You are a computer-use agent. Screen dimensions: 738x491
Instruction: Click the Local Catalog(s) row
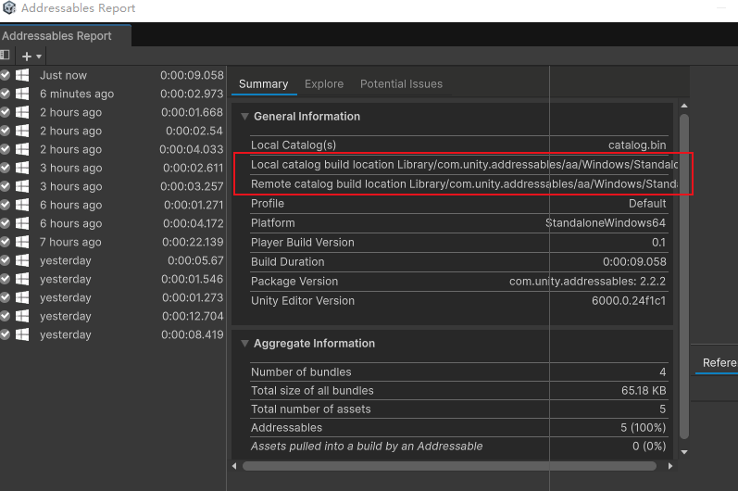pyautogui.click(x=459, y=145)
